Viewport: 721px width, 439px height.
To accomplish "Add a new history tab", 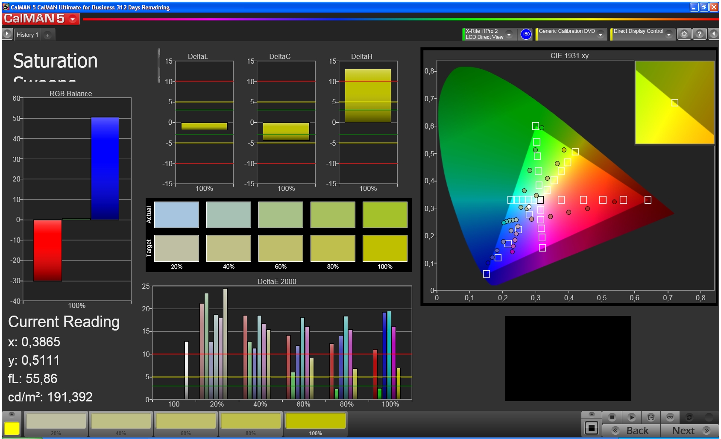I will [47, 35].
